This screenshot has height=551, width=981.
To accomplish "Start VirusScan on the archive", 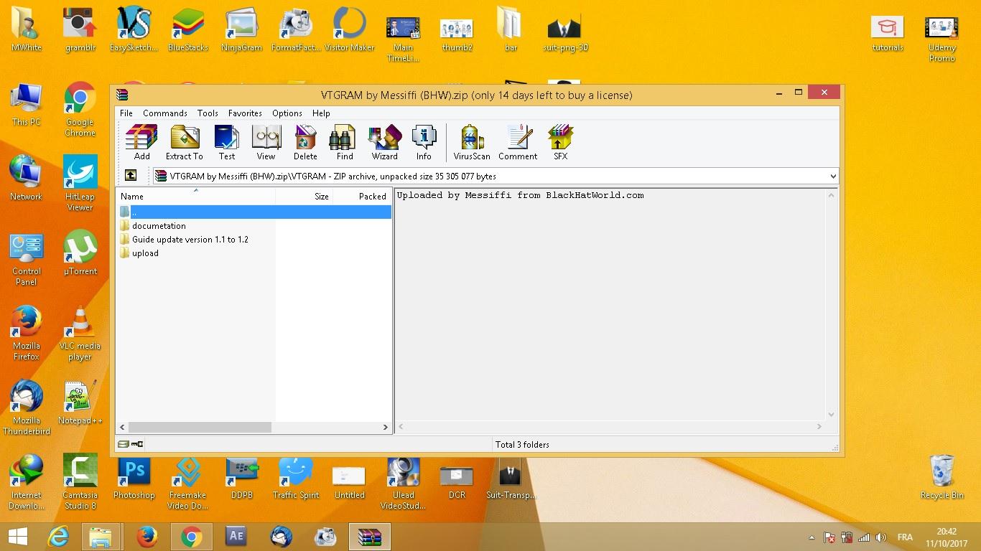I will point(472,141).
